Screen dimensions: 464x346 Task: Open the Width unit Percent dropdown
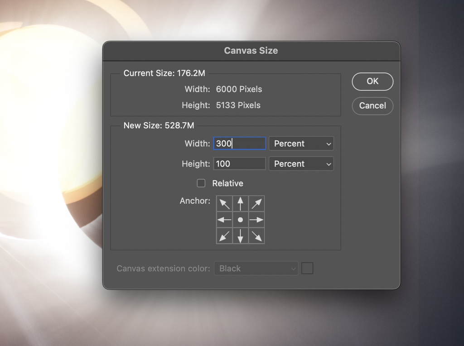(301, 144)
